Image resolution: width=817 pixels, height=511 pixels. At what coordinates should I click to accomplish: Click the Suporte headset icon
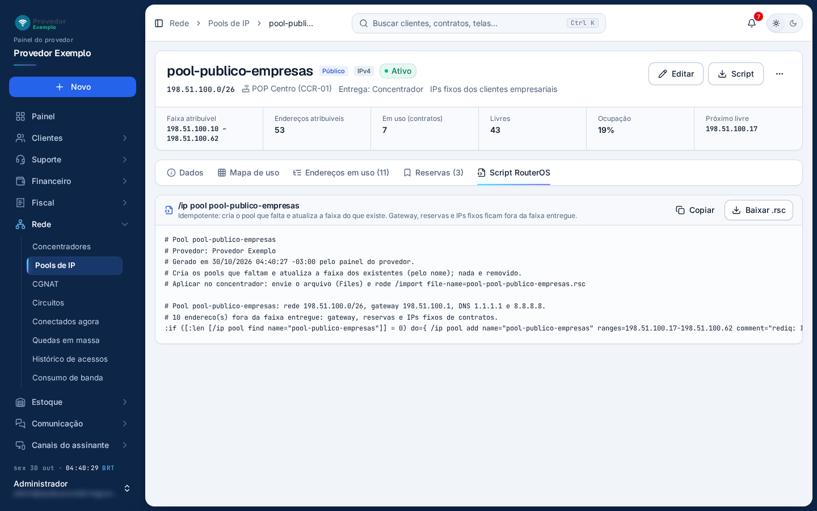[20, 160]
